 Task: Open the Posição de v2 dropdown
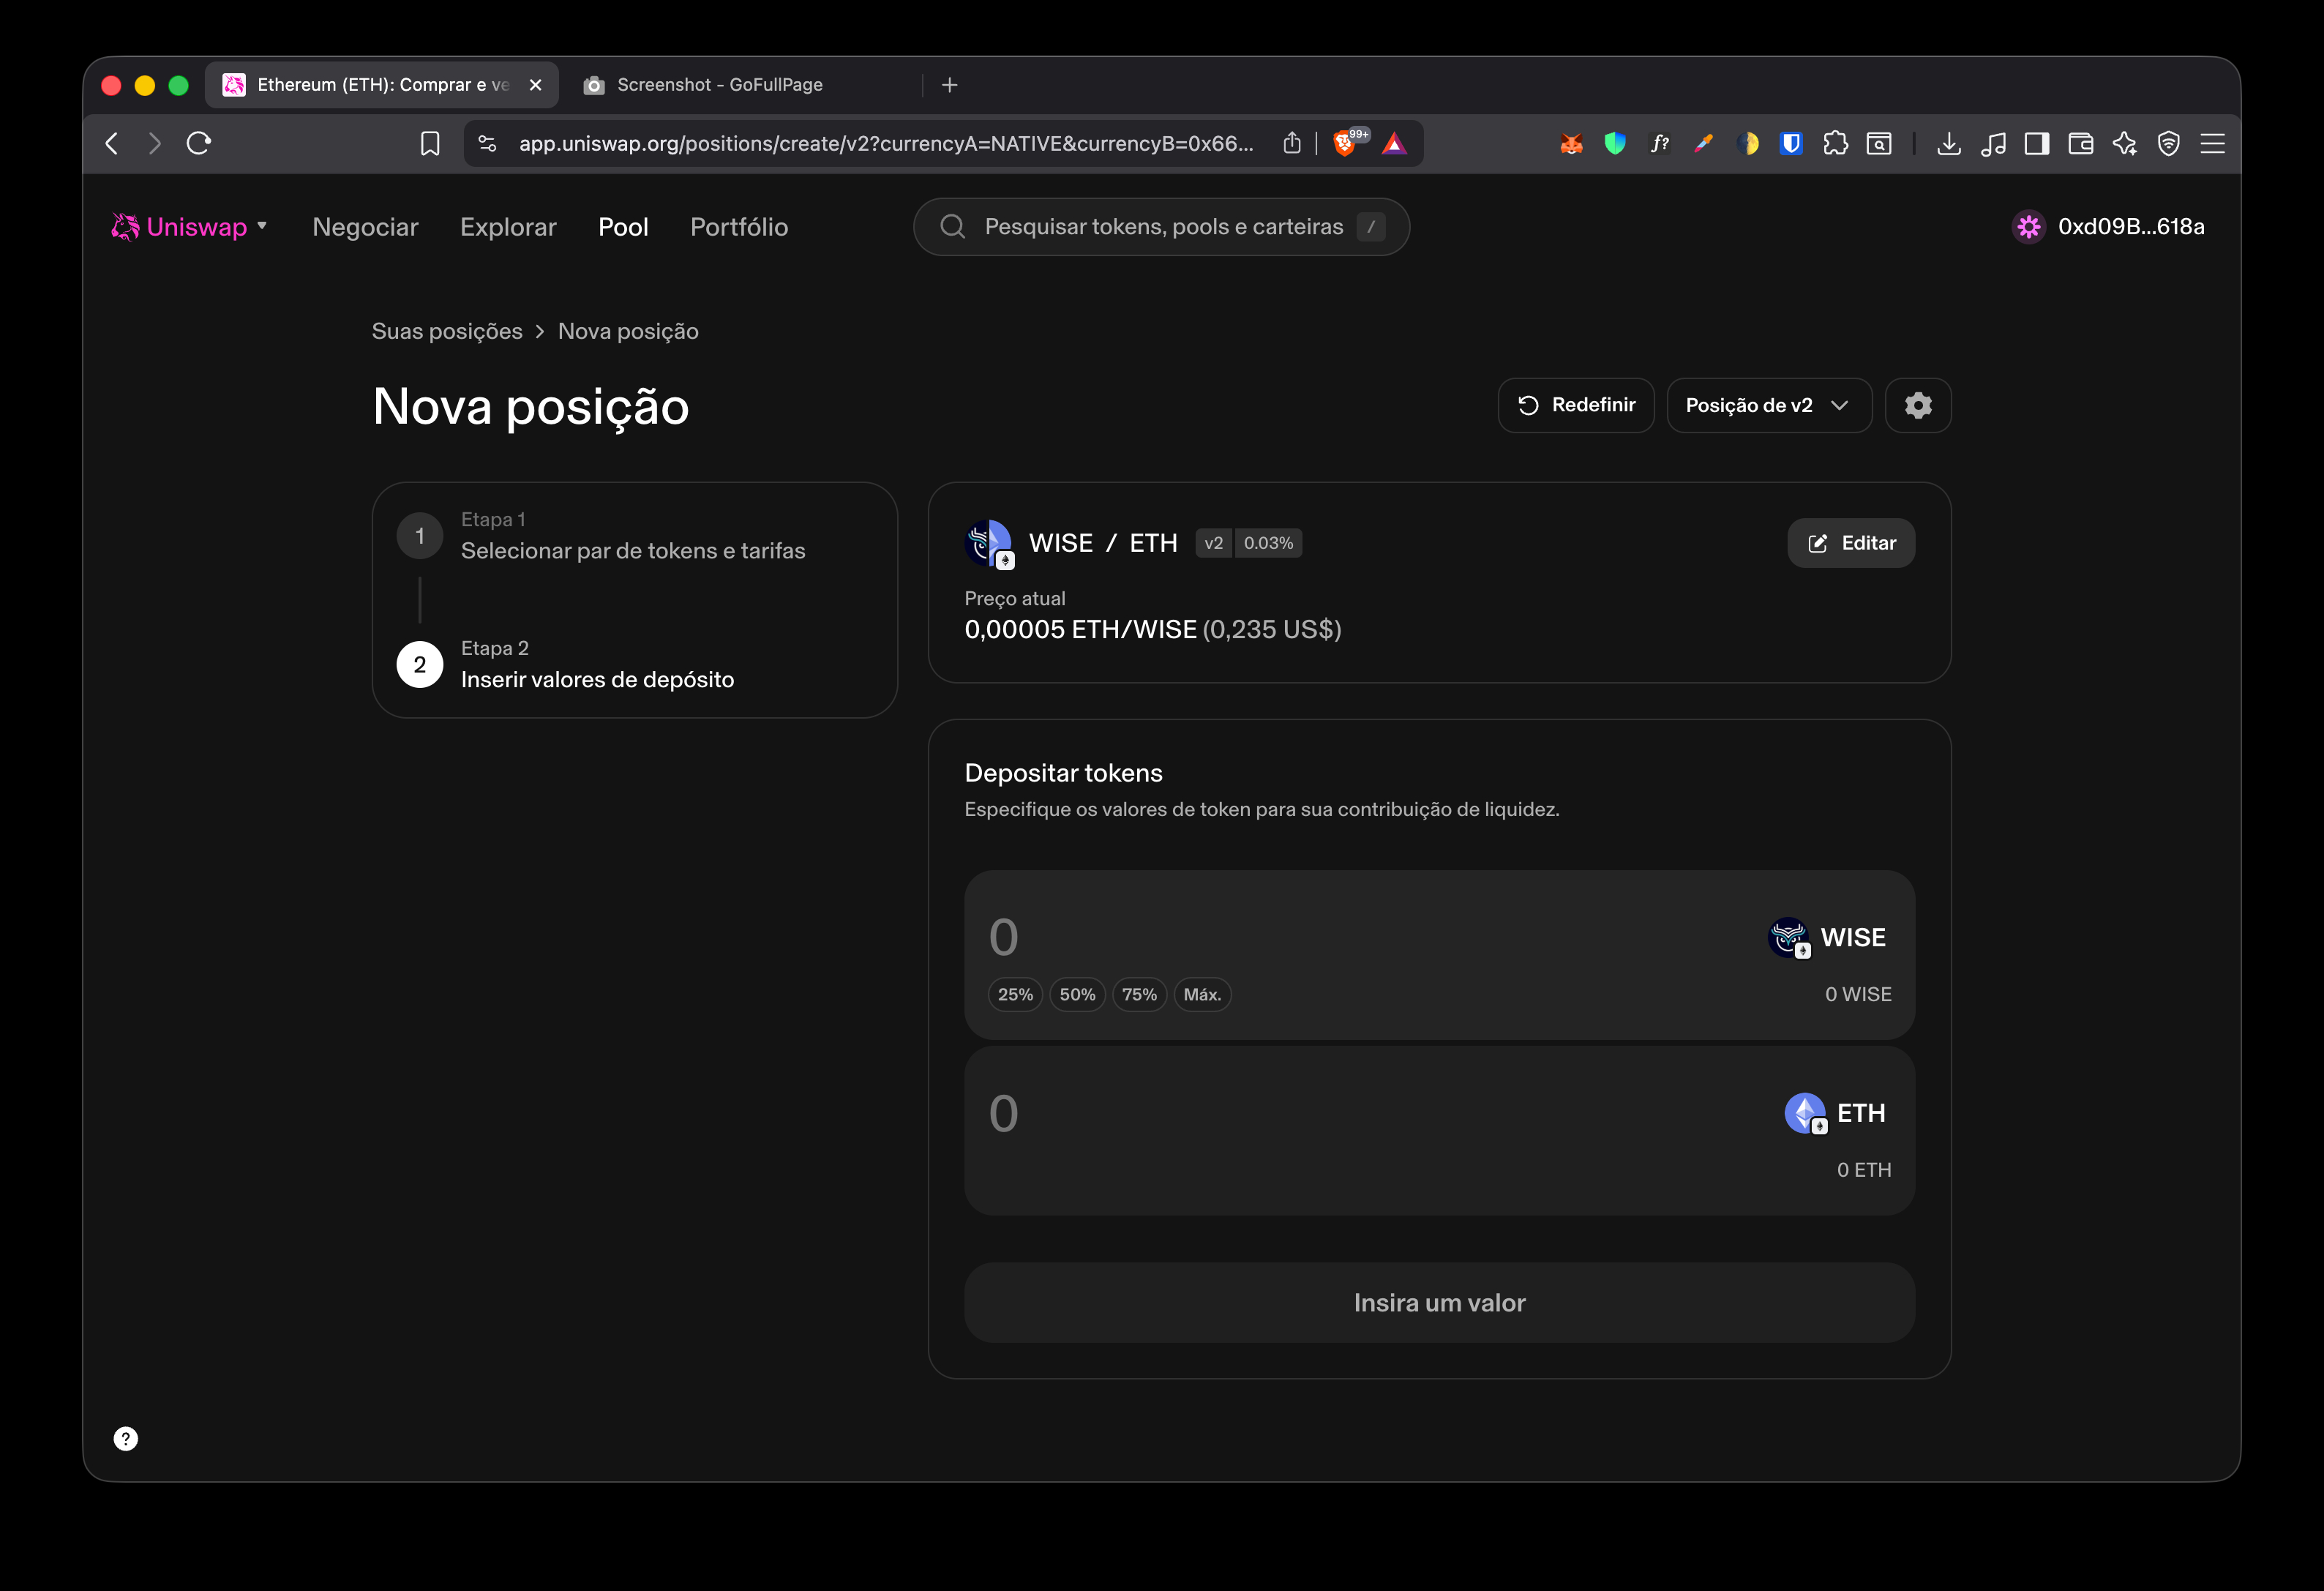pyautogui.click(x=1769, y=405)
